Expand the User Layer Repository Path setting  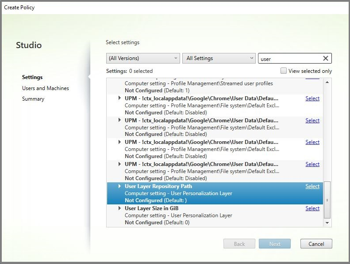point(119,186)
